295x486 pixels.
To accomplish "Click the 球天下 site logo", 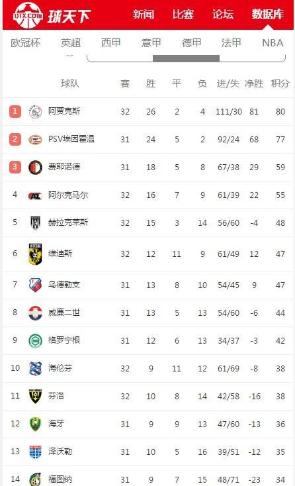I will tap(52, 15).
